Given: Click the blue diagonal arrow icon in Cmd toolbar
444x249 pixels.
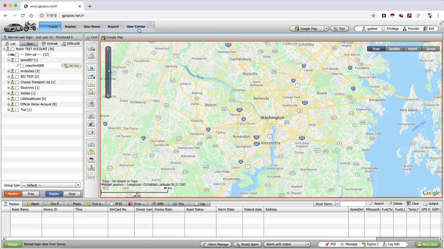Looking at the screenshot, I should click(92, 68).
